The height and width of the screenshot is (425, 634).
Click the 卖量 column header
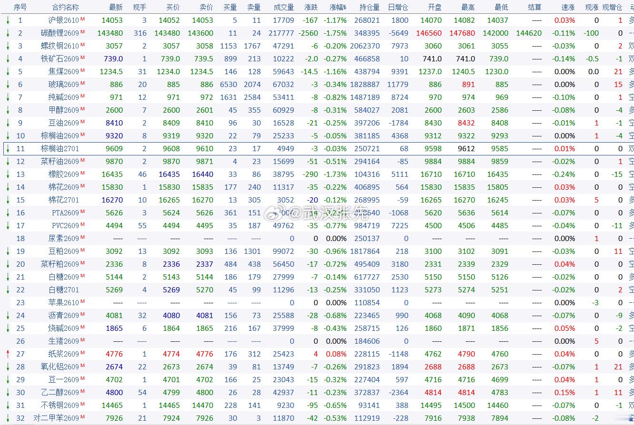(x=254, y=7)
